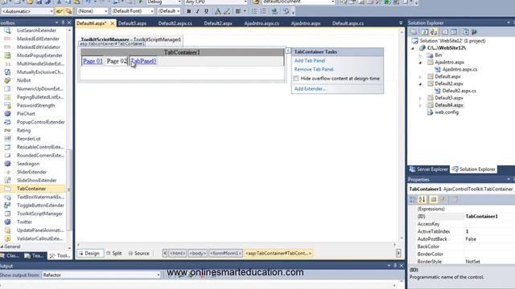The height and width of the screenshot is (289, 515).
Task: Check Hide overflow content at design-time
Action: point(296,79)
